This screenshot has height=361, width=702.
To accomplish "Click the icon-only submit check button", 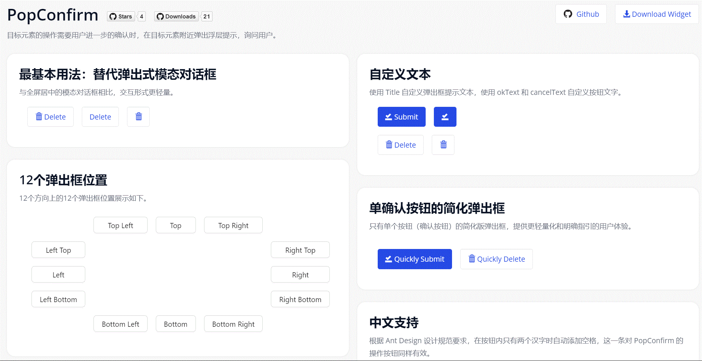I will [x=445, y=116].
